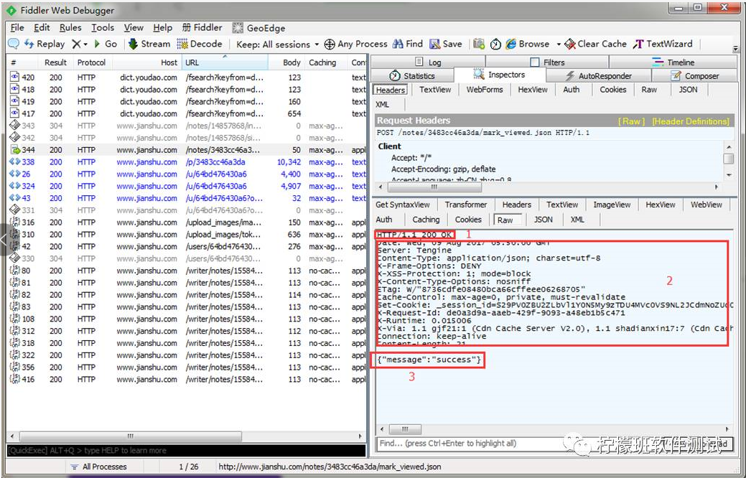The image size is (746, 478).
Task: Switch to the Filters tab
Action: [547, 62]
